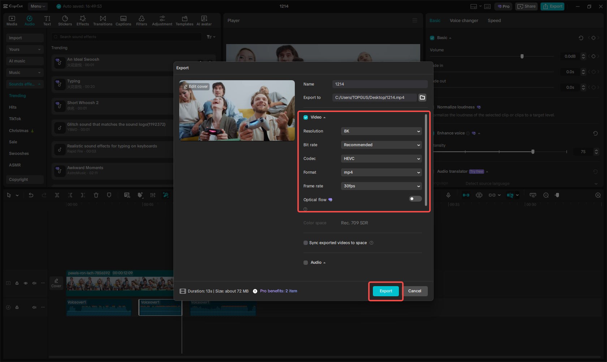Disable the Optical flow toggle
This screenshot has width=607, height=362.
(x=415, y=199)
